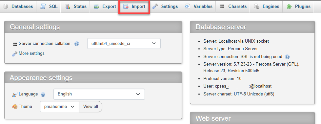Viewport: 321px width, 124px height.
Task: Click the Appearance settings panel header
Action: 93,78
